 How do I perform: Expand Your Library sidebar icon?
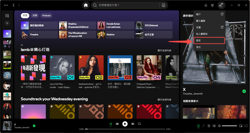(7, 16)
